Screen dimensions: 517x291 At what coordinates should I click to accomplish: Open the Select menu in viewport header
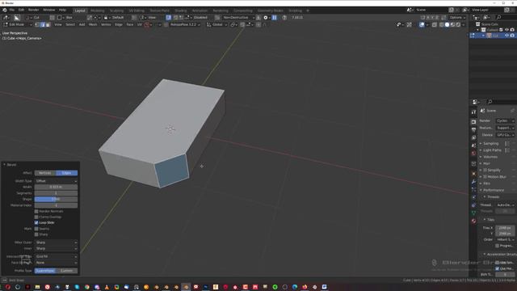pos(70,25)
